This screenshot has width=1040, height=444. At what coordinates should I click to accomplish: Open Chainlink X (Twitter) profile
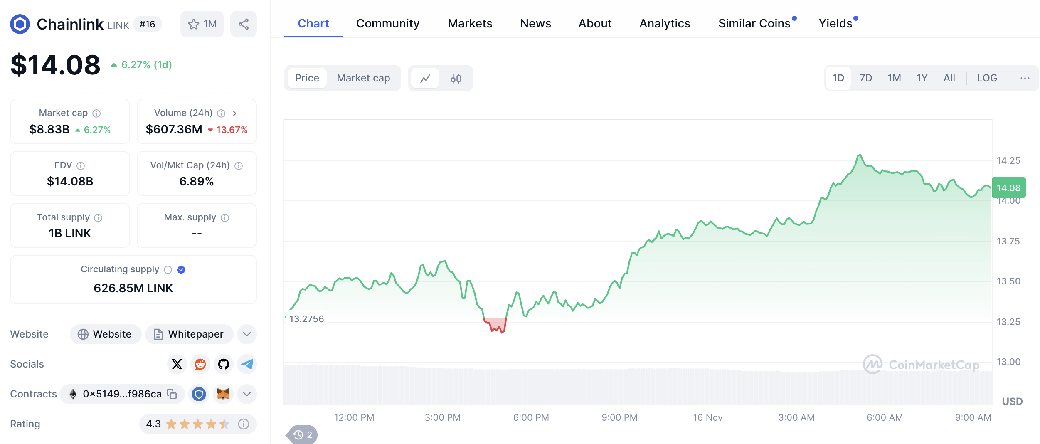click(177, 364)
